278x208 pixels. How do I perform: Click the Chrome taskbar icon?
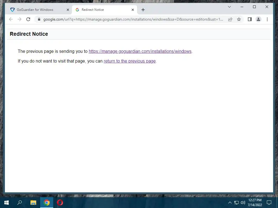click(x=47, y=203)
